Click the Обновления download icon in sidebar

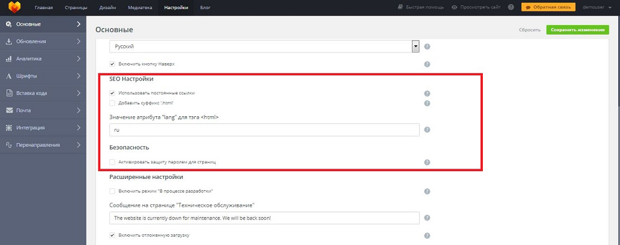coord(9,42)
